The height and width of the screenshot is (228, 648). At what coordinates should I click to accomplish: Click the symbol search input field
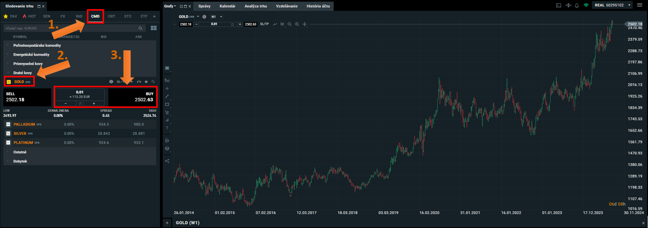tap(71, 28)
